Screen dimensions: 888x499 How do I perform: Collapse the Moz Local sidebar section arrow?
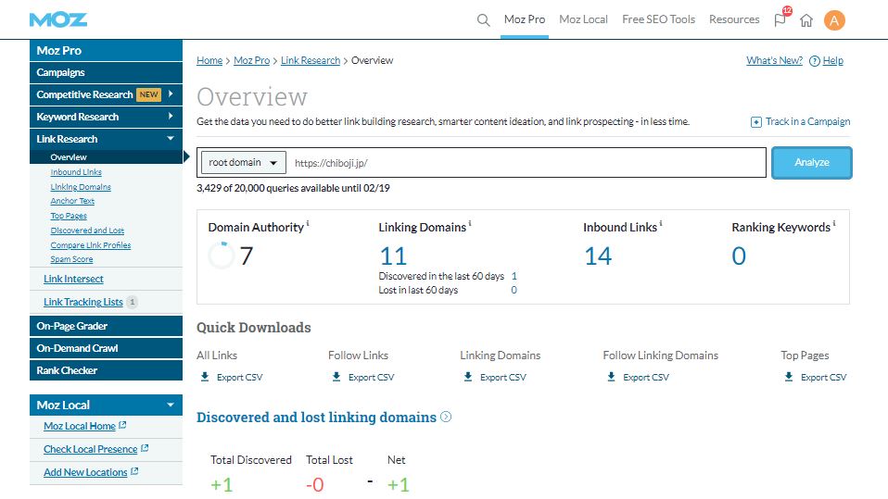(x=171, y=405)
